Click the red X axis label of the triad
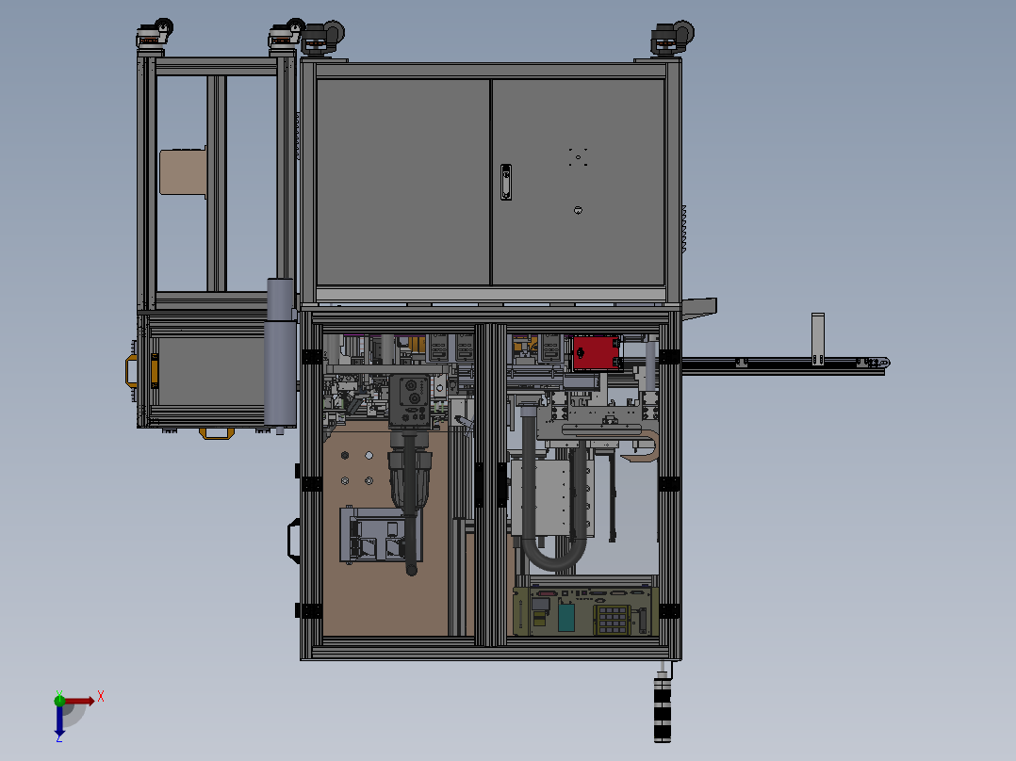Viewport: 1016px width, 761px height. coord(101,697)
